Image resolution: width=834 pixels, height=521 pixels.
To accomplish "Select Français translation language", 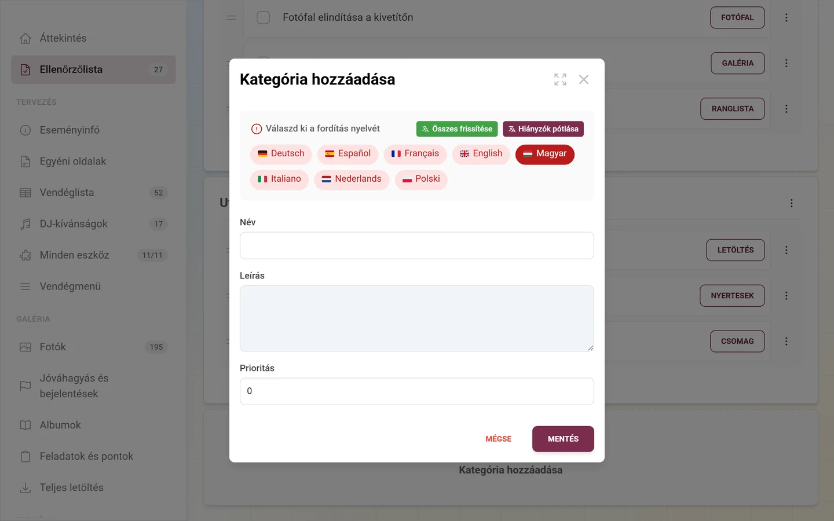I will click(x=415, y=154).
